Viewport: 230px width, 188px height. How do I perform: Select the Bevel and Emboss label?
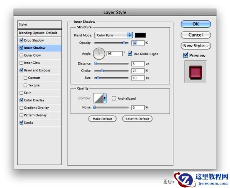click(x=37, y=70)
